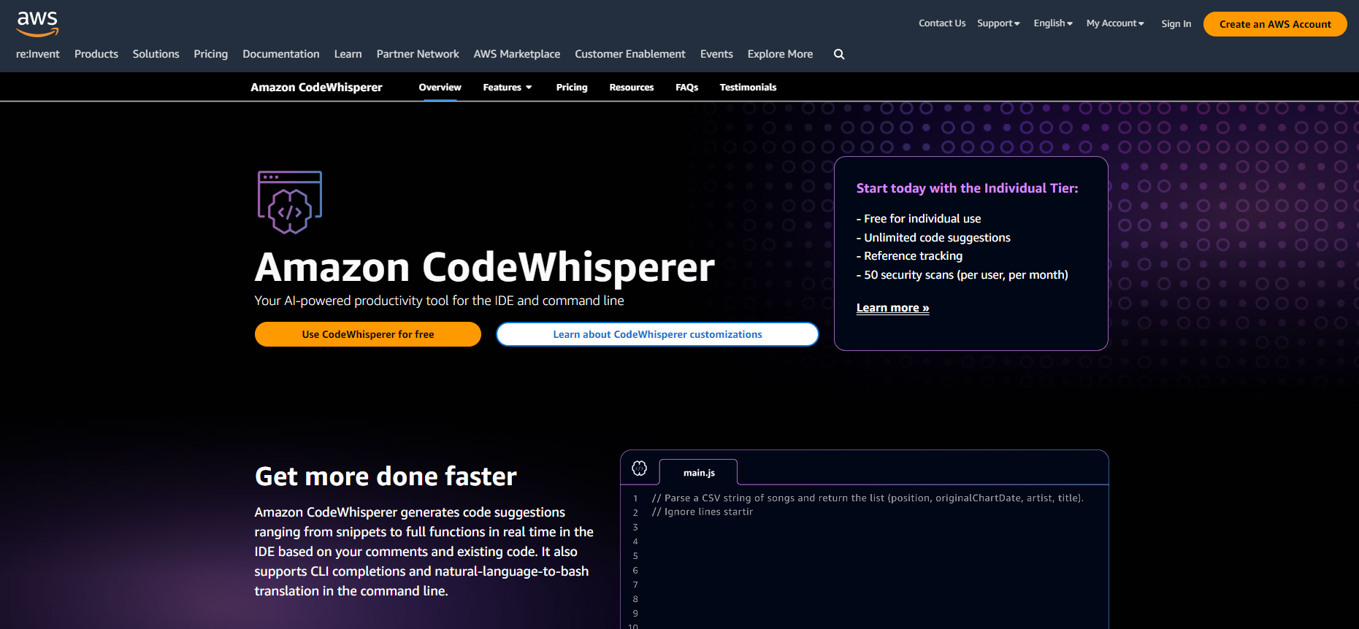Open AWS Marketplace menu
The height and width of the screenshot is (629, 1359).
pyautogui.click(x=517, y=54)
